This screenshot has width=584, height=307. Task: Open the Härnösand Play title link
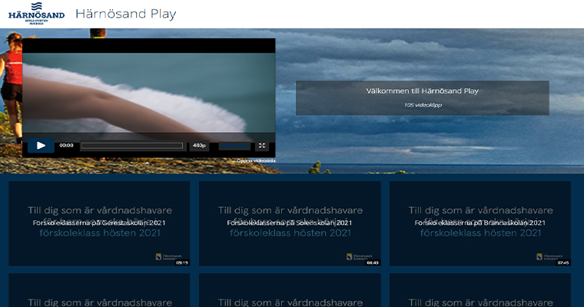click(126, 14)
